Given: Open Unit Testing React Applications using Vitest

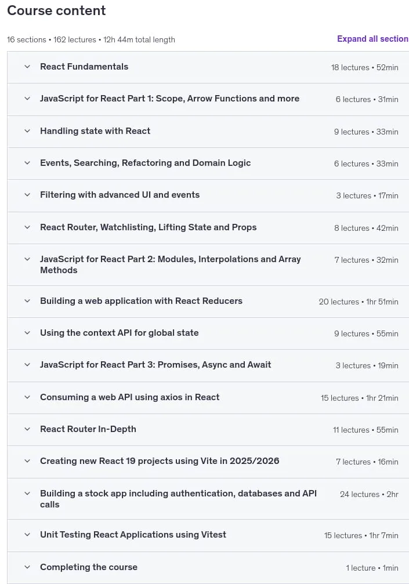Looking at the screenshot, I should click(x=27, y=535).
